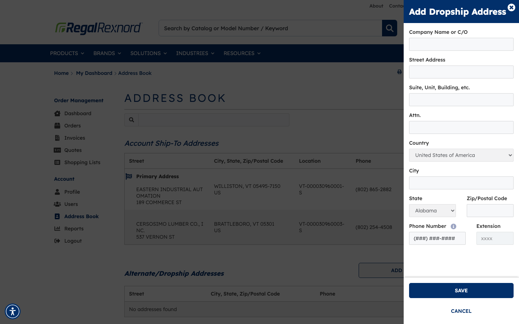
Task: Open the accessibility options icon
Action: (x=13, y=311)
